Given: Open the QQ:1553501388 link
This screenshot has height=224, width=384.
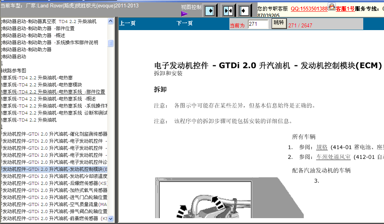Looking at the screenshot, I should click(x=309, y=9).
